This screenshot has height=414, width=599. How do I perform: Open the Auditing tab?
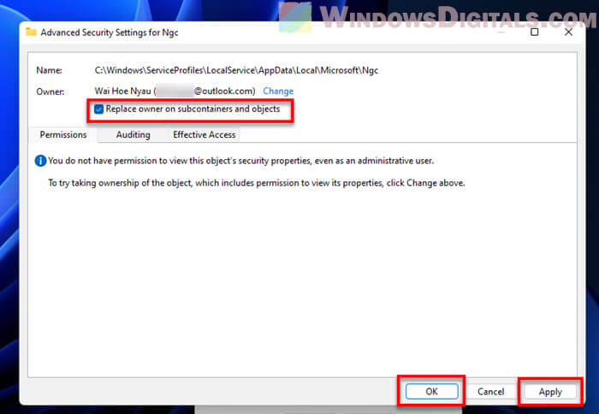point(133,135)
